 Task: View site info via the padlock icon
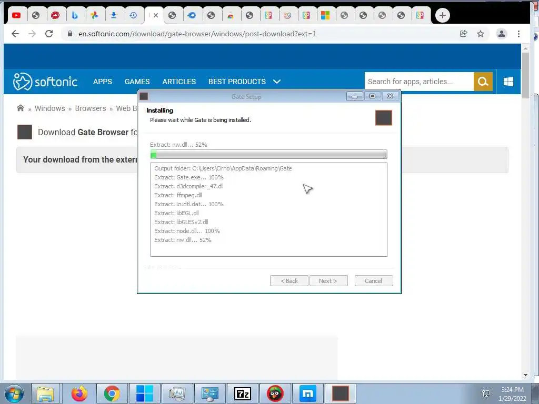pos(70,34)
